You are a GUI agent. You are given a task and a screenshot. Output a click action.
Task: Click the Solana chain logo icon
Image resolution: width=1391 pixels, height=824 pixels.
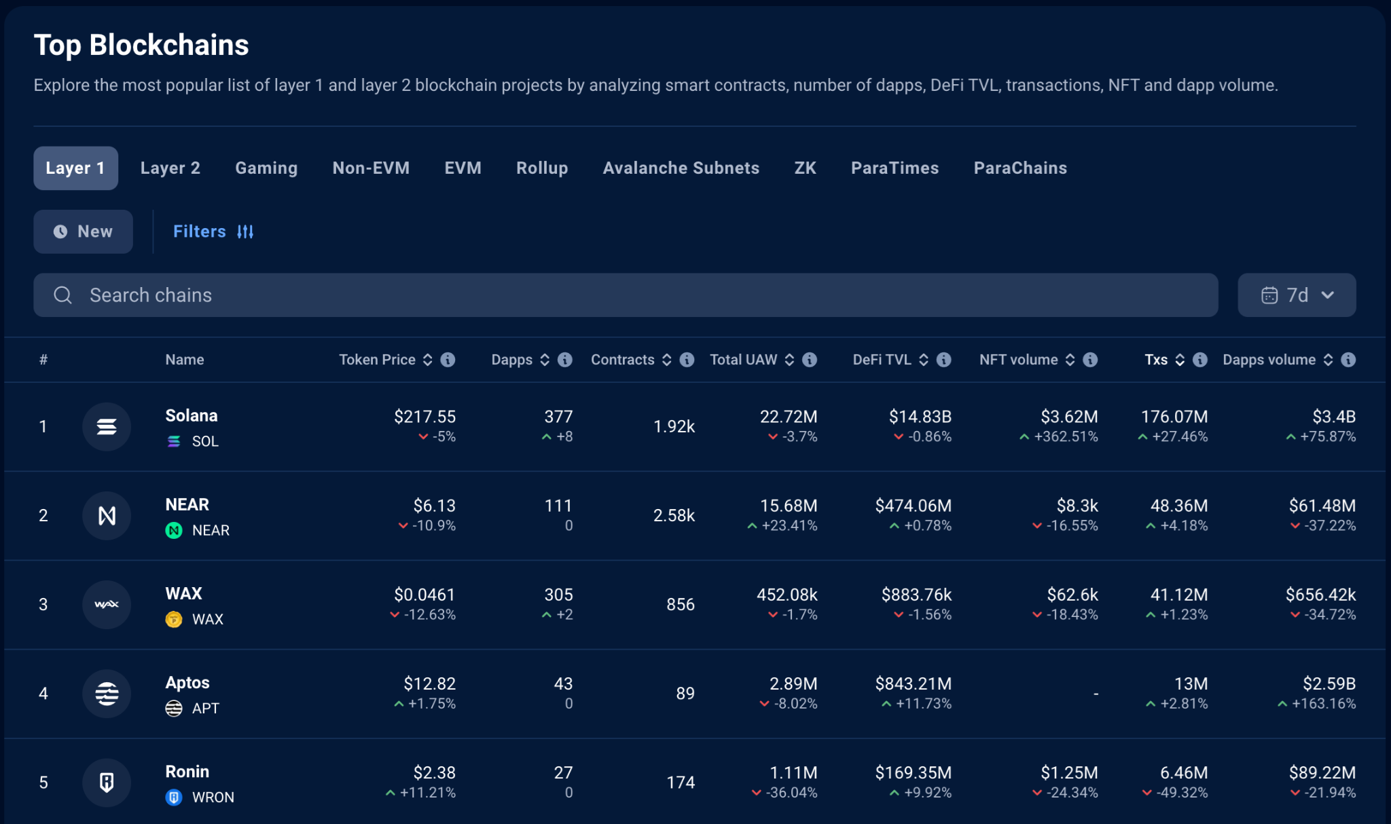(107, 426)
